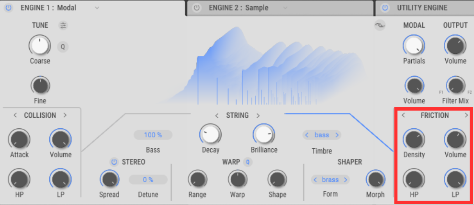
Task: Select next Form after brass
Action: [345, 180]
